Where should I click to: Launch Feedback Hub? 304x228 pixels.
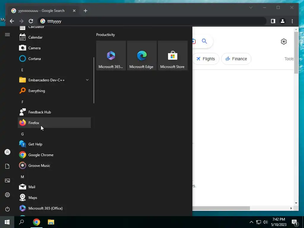pyautogui.click(x=54, y=112)
